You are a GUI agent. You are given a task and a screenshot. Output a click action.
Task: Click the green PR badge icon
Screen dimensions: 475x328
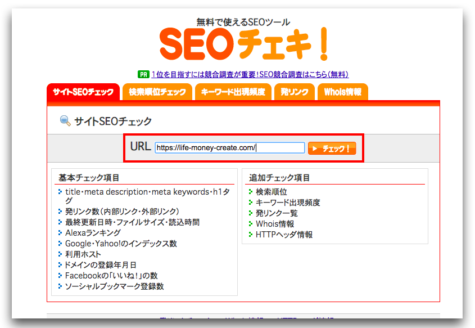pyautogui.click(x=143, y=74)
